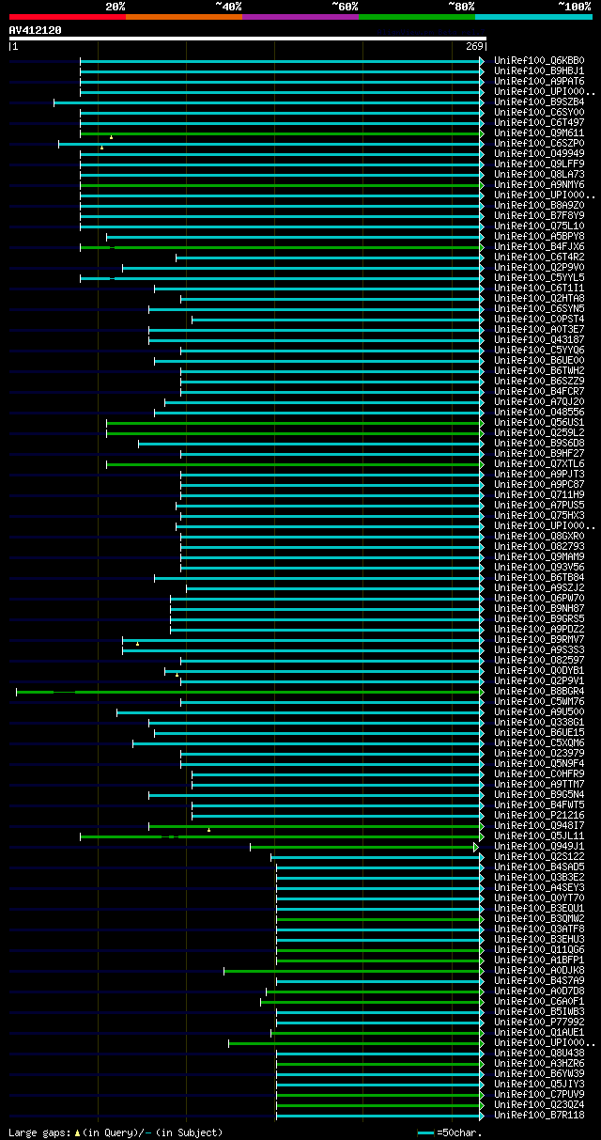Click the UniRef100_Q259L2 label
Image resolution: width=601 pixels, height=1140 pixels.
click(x=539, y=432)
